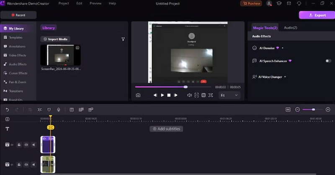Click the Import Media button
Viewport: 335px width, 175px height.
(55, 39)
